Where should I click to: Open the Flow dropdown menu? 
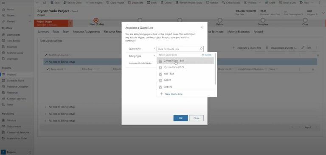pos(307,3)
